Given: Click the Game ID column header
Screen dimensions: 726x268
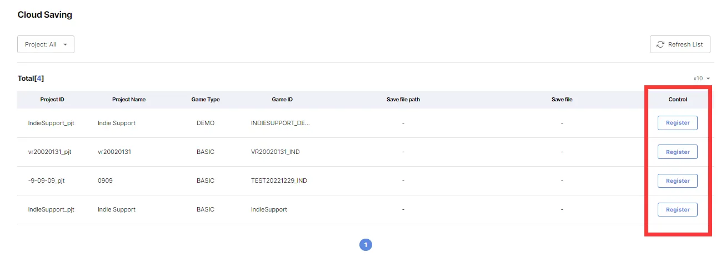Looking at the screenshot, I should click(x=282, y=100).
